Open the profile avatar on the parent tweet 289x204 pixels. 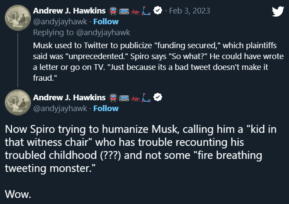click(x=17, y=19)
